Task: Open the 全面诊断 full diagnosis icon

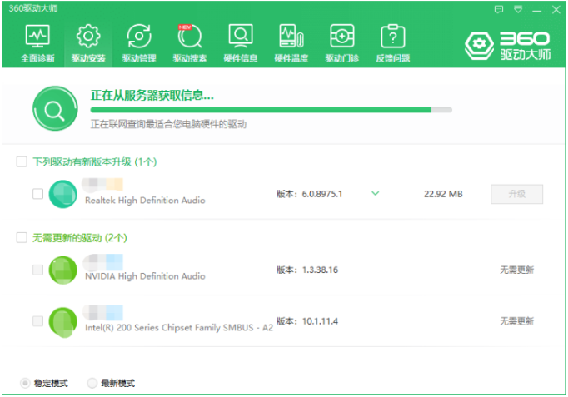Action: tap(37, 37)
